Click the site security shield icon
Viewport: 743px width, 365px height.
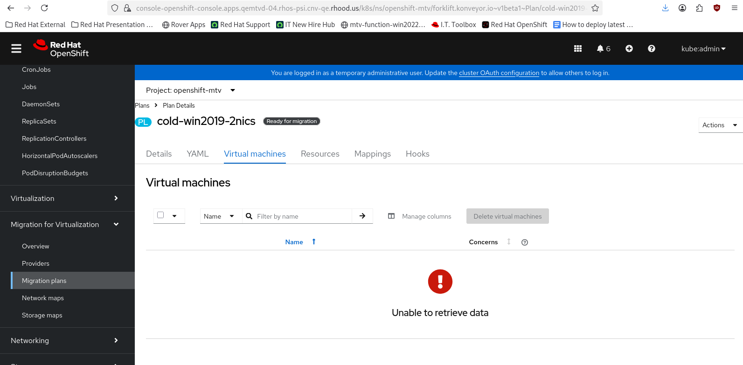pyautogui.click(x=115, y=8)
